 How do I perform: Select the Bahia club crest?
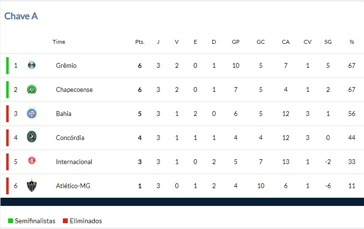32,113
